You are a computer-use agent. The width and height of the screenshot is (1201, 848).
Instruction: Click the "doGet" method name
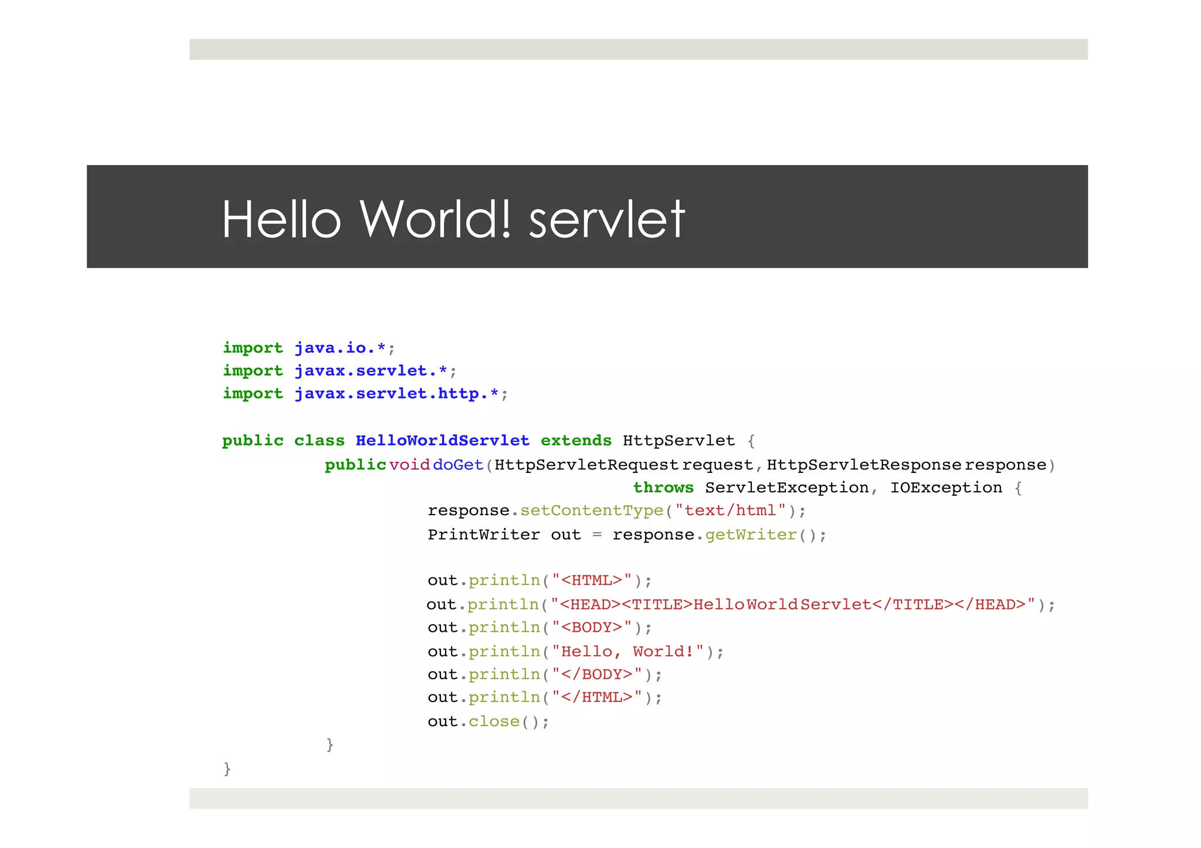[x=458, y=465]
